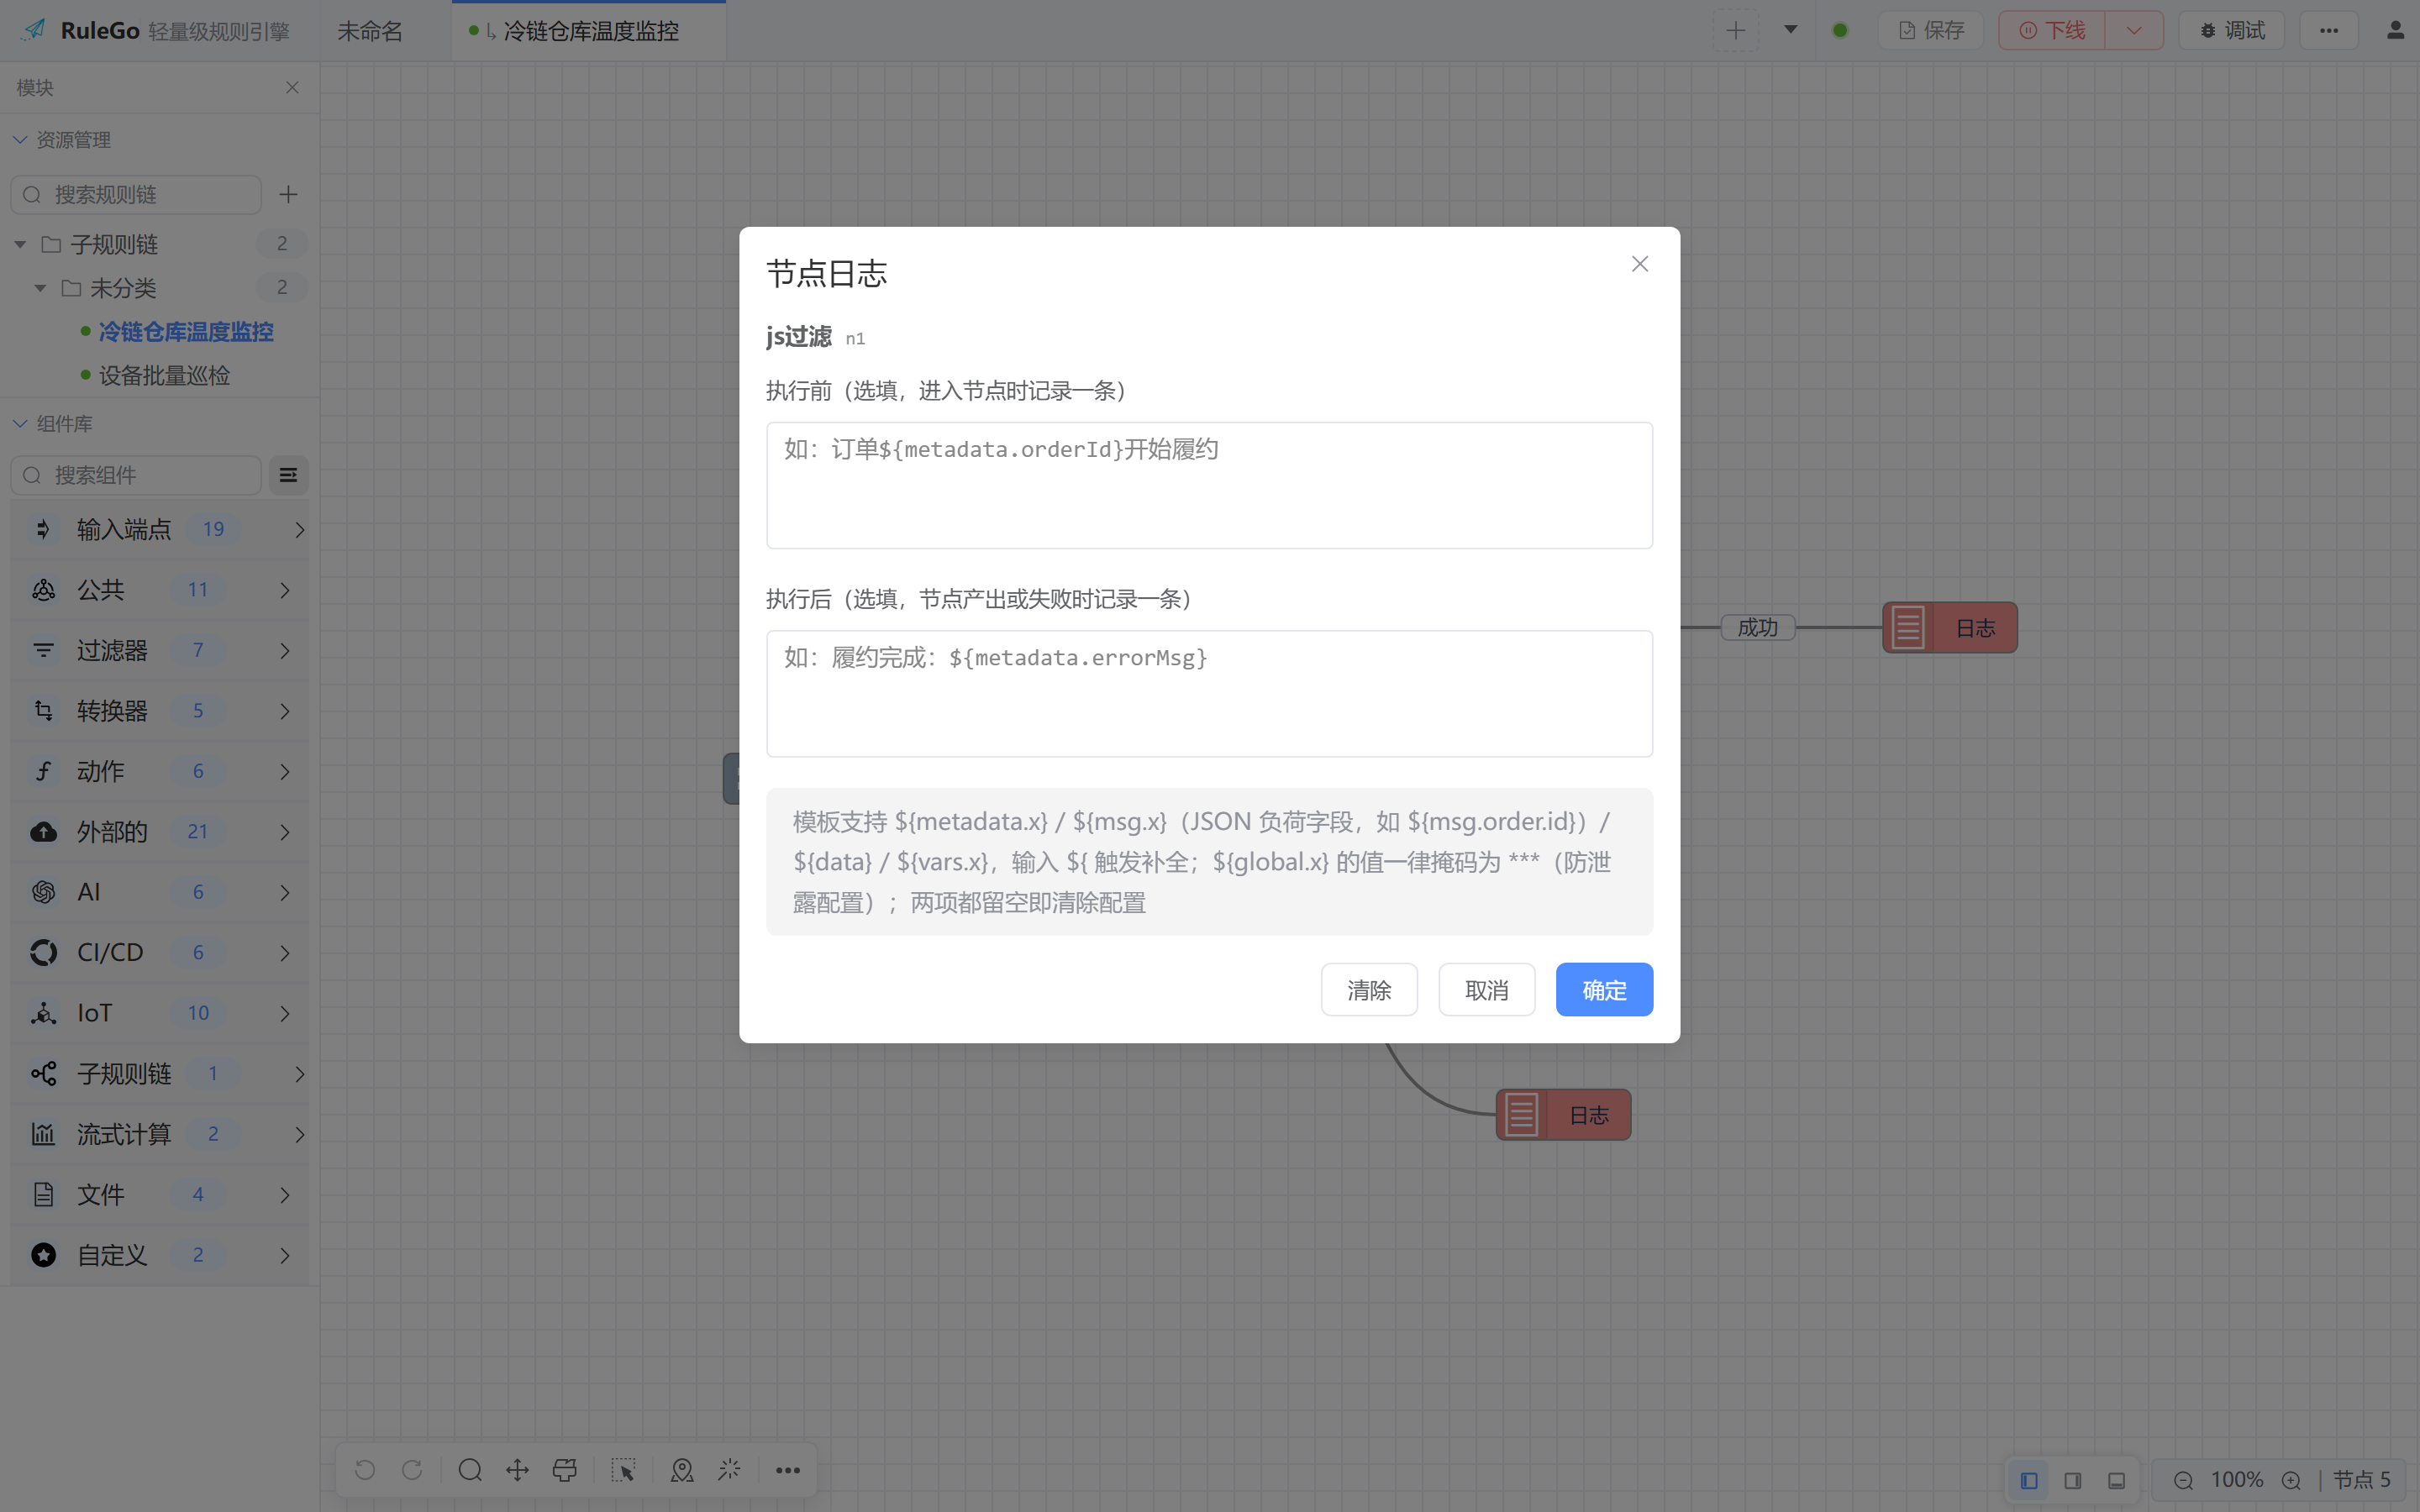Toggle component list view icon
The height and width of the screenshot is (1512, 2420).
(288, 475)
